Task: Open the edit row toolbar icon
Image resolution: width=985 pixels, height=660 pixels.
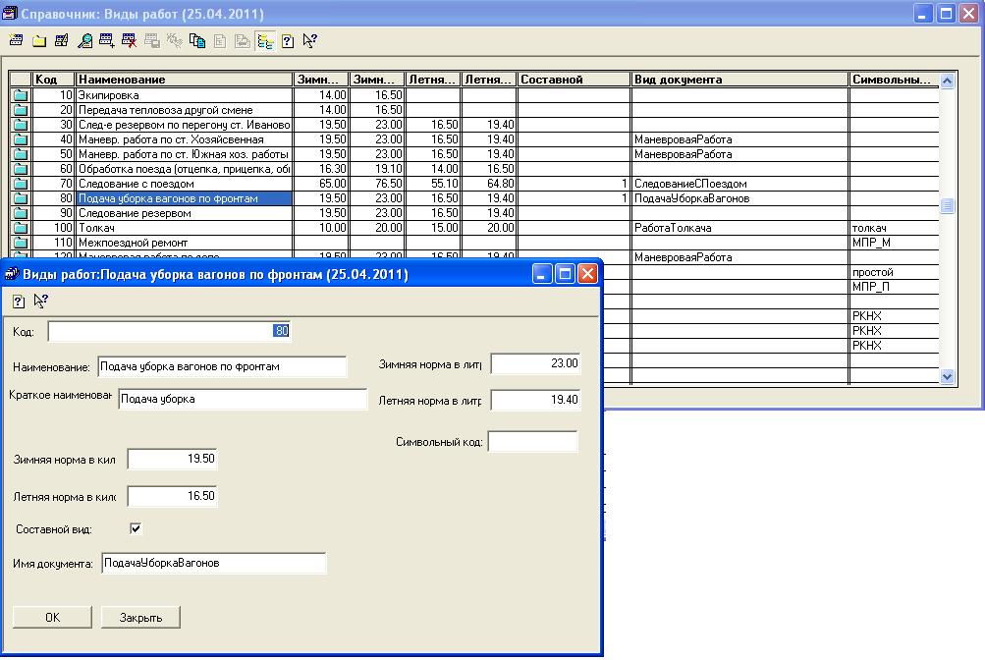Action: (x=62, y=41)
